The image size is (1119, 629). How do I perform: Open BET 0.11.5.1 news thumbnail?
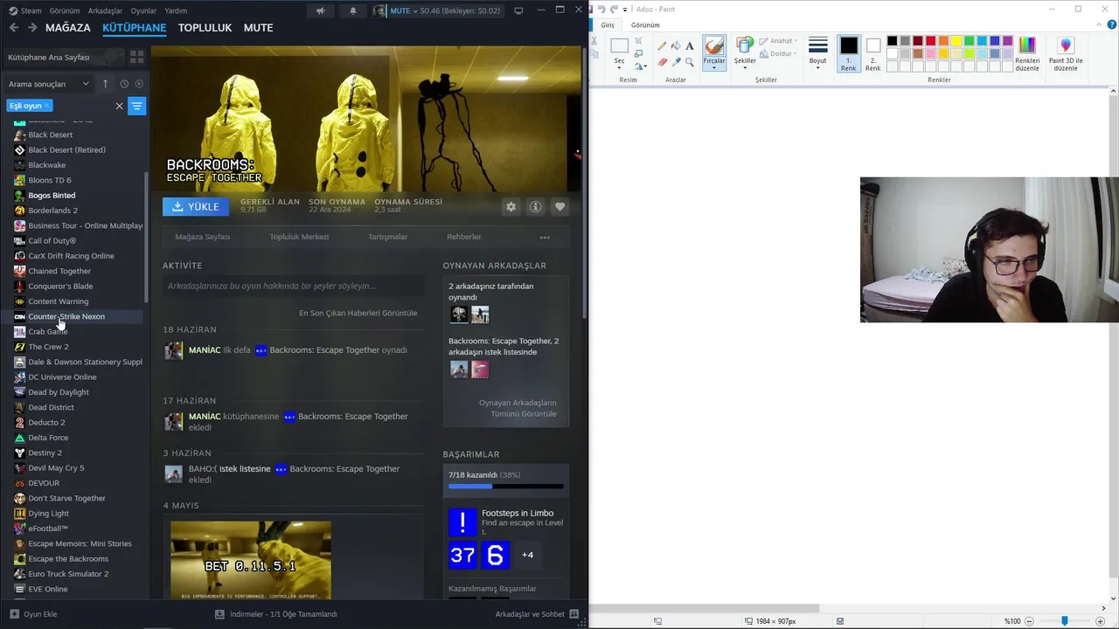(251, 560)
